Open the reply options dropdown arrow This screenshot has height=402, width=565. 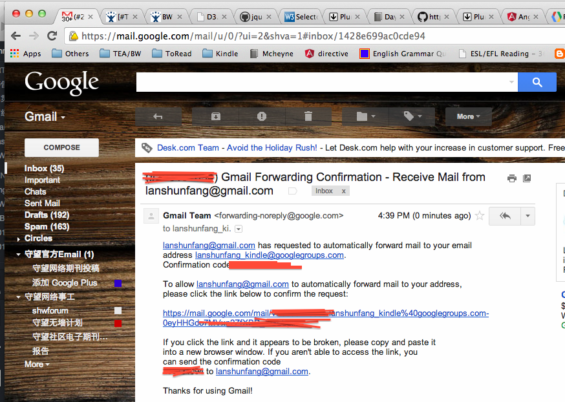tap(528, 216)
